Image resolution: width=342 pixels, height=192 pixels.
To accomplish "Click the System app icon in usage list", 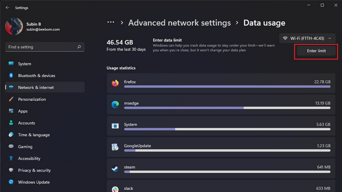I will (x=115, y=126).
